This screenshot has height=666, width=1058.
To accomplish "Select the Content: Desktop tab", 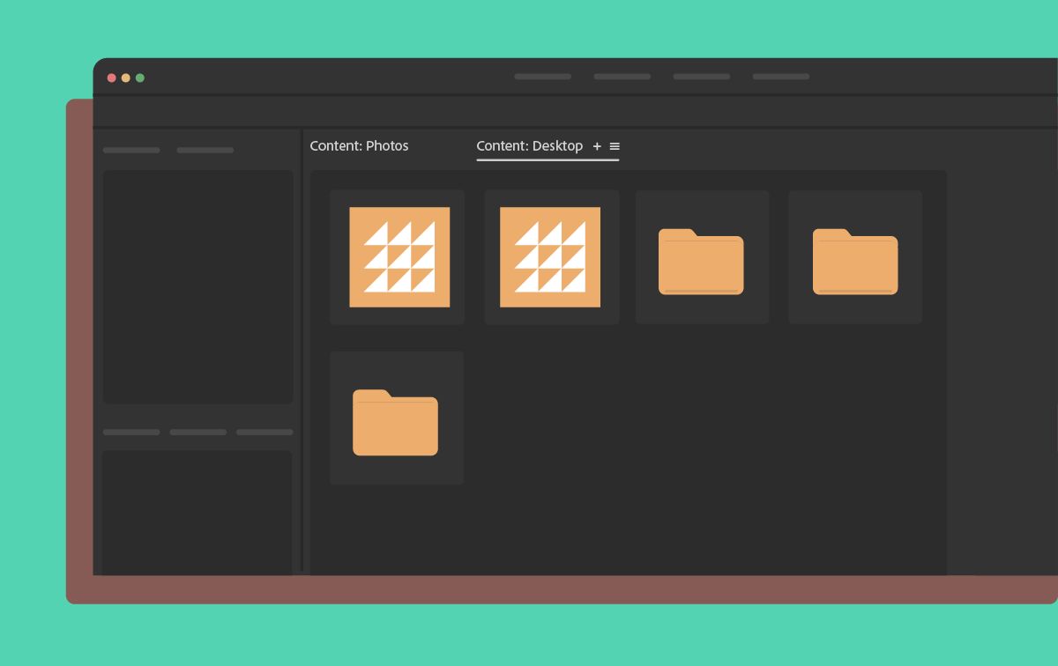I will pos(529,145).
